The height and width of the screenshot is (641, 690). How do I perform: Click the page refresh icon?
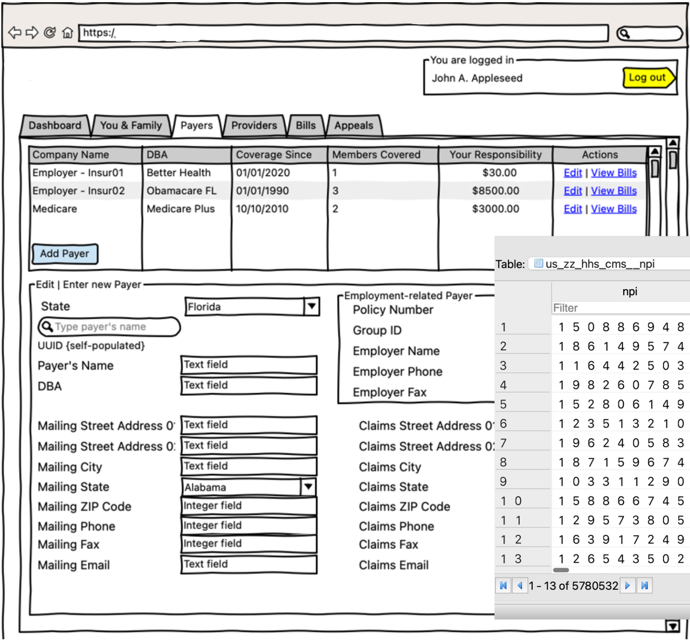pyautogui.click(x=50, y=32)
